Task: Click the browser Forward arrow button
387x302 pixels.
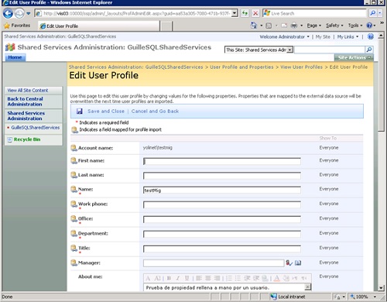Action: 19,13
